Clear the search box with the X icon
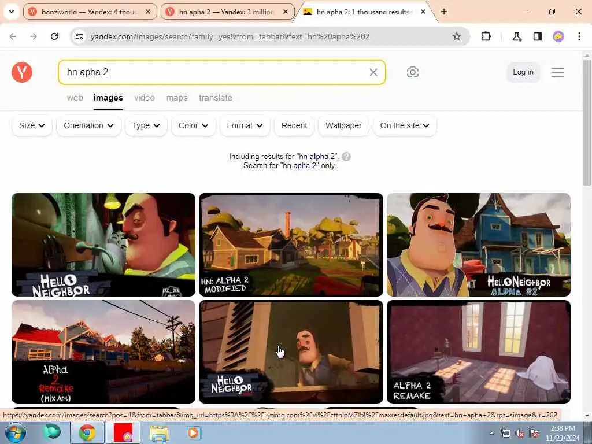This screenshot has width=592, height=444. tap(373, 72)
